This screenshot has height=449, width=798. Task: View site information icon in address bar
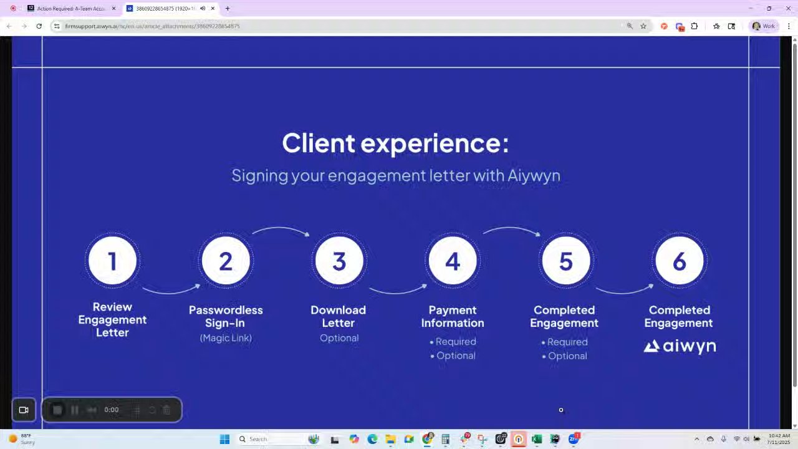coord(57,26)
